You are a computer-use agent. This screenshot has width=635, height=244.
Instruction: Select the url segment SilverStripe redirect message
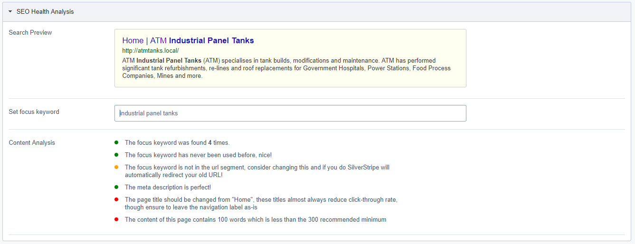point(257,171)
